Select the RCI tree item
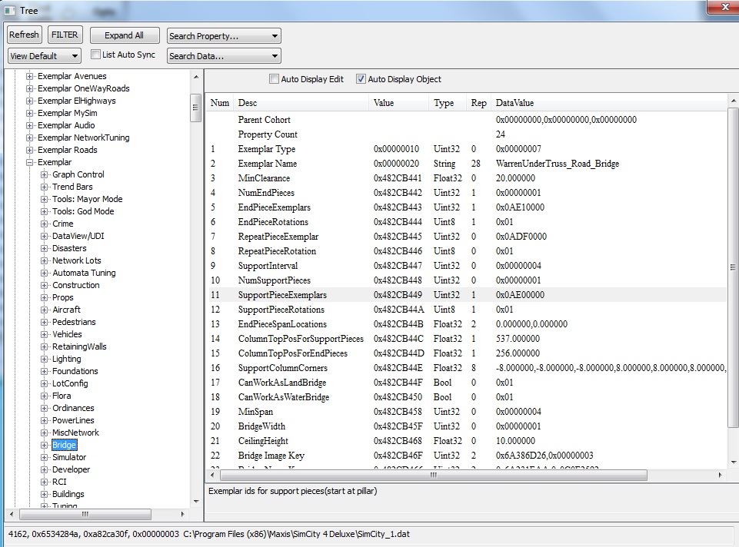 click(59, 482)
